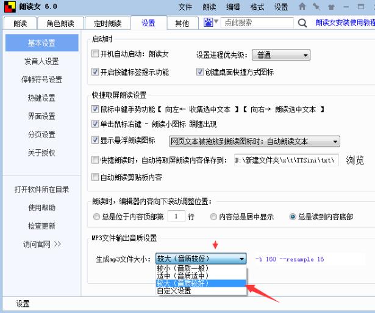
Task: Select the 设置 tab
Action: (148, 23)
